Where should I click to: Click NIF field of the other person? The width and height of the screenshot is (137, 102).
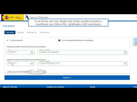coord(21,52)
